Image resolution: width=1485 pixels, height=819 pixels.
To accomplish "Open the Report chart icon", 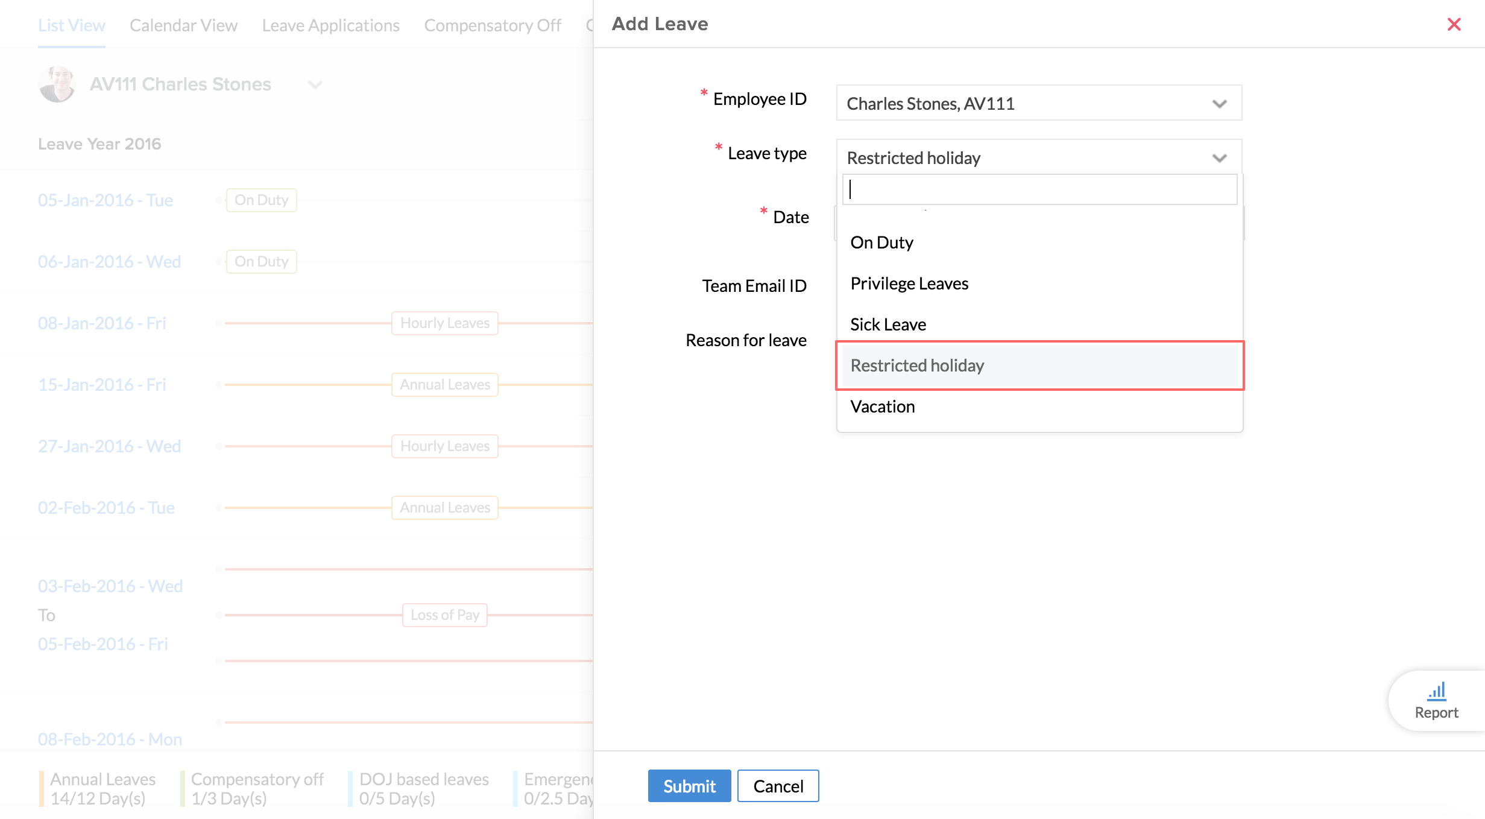I will pos(1437,691).
